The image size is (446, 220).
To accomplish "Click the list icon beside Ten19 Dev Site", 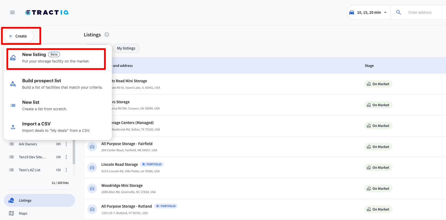I will pos(11,157).
